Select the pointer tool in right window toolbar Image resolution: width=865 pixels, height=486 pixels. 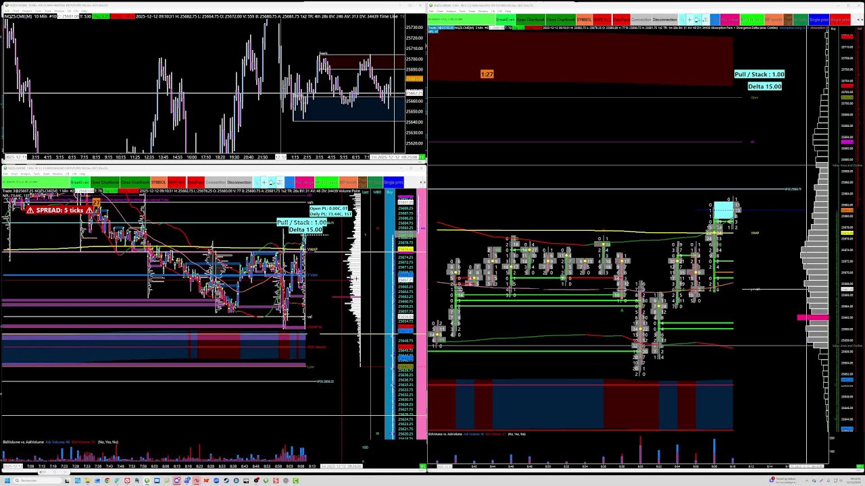coord(682,20)
